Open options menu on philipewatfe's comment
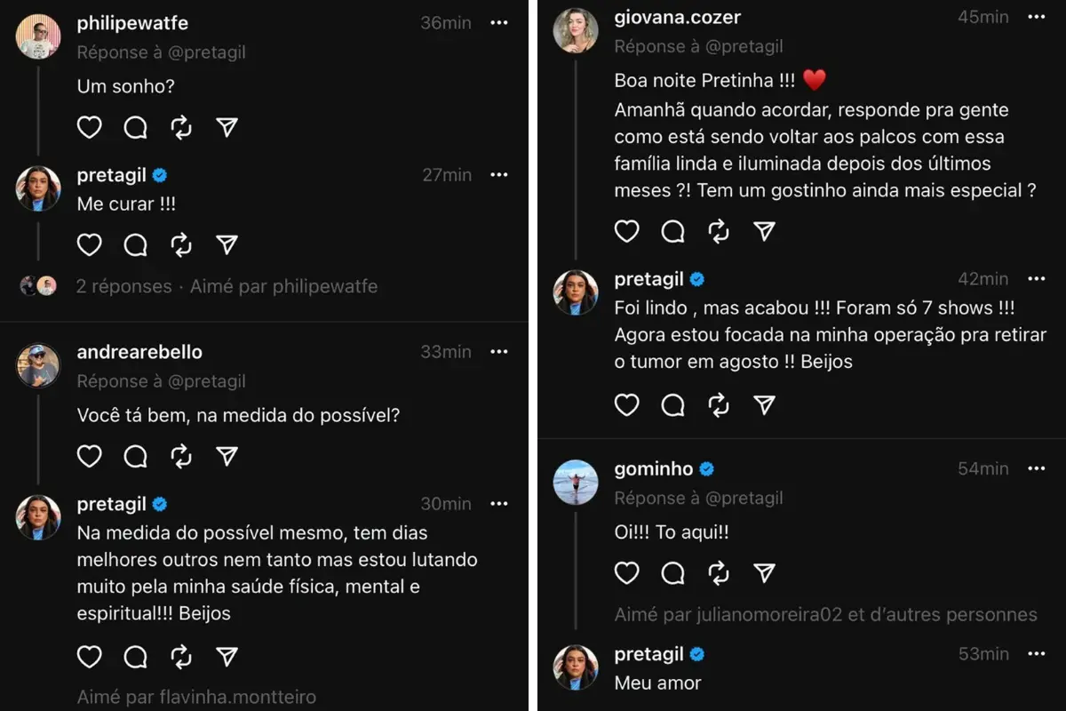The width and height of the screenshot is (1066, 711). pos(498,23)
